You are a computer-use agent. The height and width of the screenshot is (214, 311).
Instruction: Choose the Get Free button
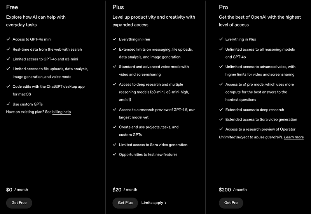(19, 203)
